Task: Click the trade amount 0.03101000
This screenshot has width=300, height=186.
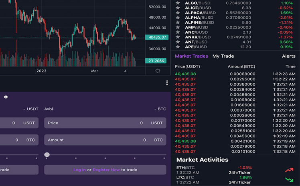Action: pos(243,152)
